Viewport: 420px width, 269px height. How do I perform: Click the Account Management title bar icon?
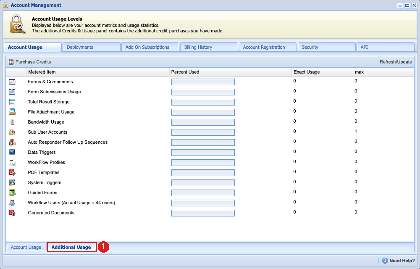6,5
